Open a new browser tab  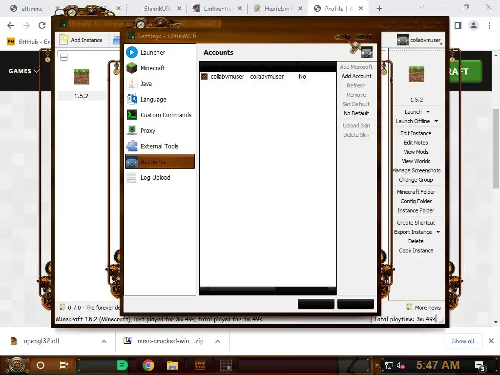tap(379, 9)
